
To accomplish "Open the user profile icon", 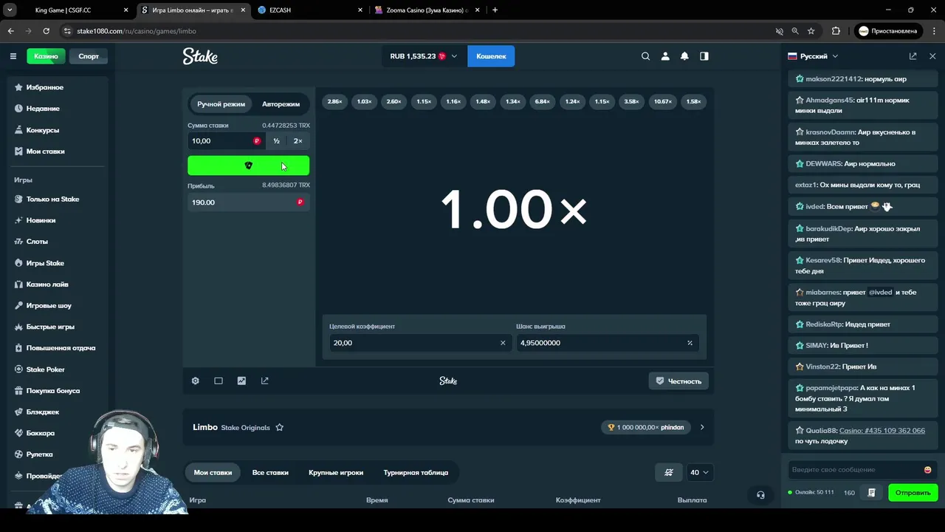I will tap(665, 56).
